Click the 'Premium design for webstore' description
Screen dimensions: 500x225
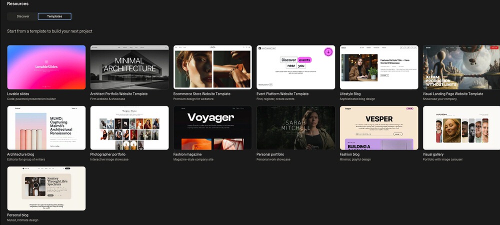tap(193, 99)
